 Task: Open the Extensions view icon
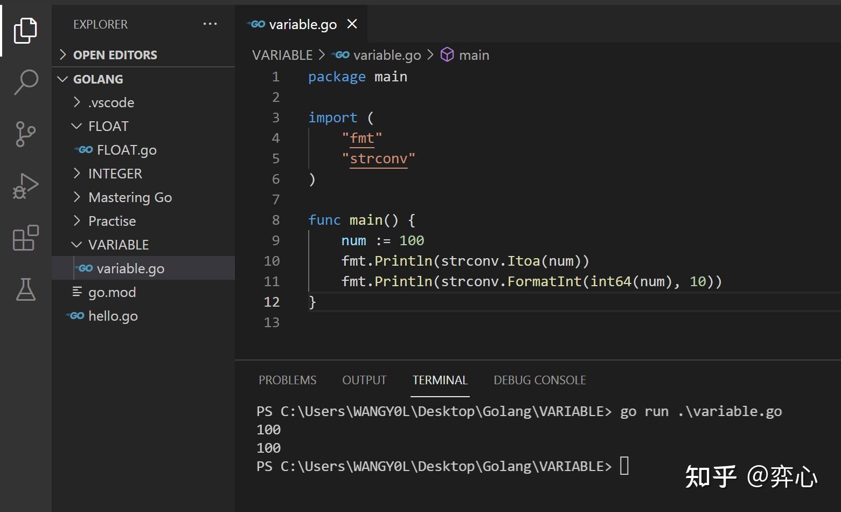(x=25, y=238)
